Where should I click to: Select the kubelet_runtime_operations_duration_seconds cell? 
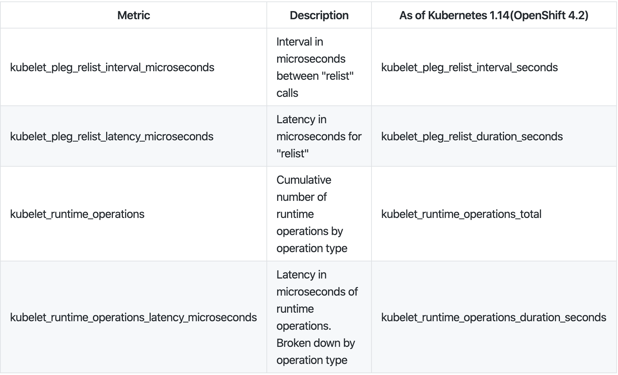(494, 317)
